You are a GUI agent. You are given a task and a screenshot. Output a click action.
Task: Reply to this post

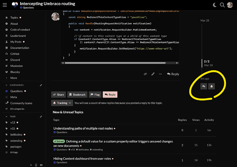click(x=173, y=74)
